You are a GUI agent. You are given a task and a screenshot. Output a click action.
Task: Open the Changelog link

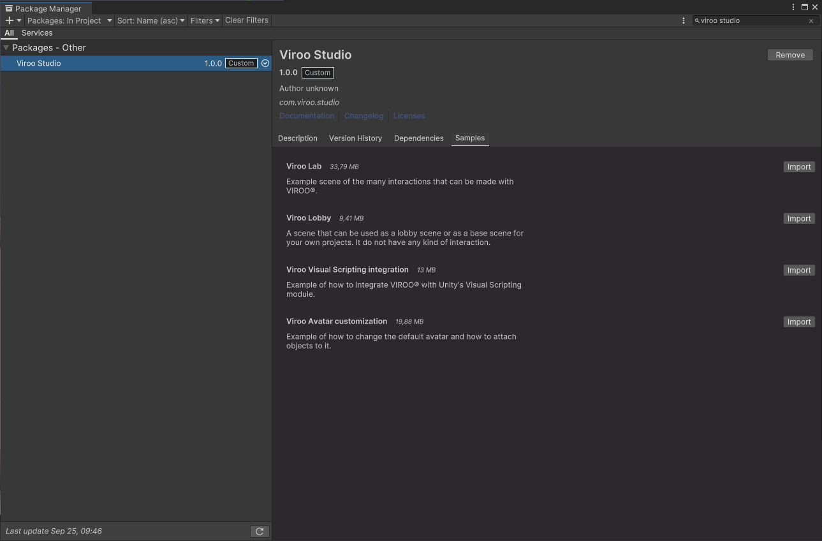(363, 116)
